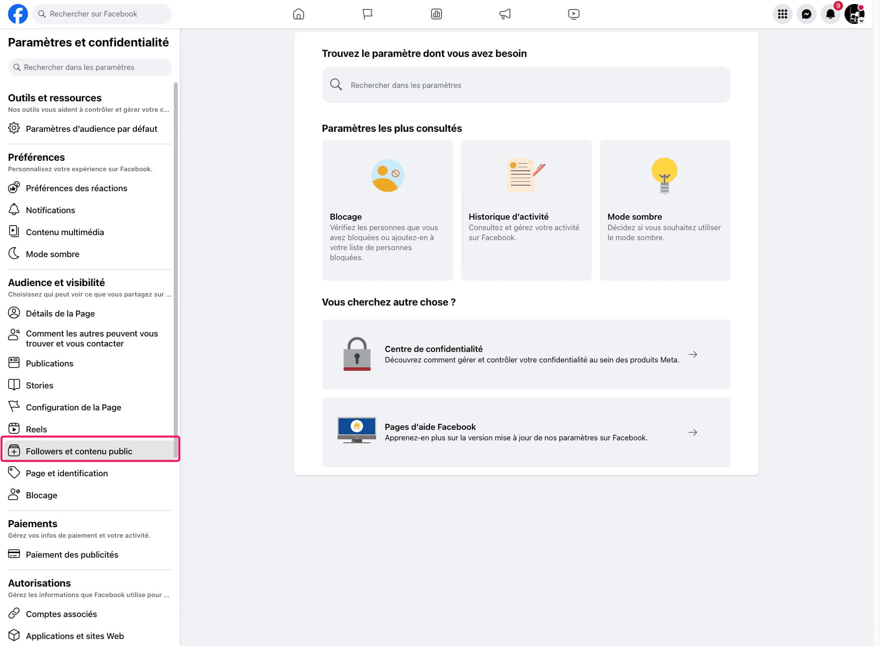Open Messenger from the top right
Viewport: 880px width, 646px height.
[807, 13]
